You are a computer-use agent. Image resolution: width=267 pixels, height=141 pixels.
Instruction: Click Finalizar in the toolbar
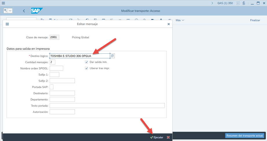(x=255, y=20)
